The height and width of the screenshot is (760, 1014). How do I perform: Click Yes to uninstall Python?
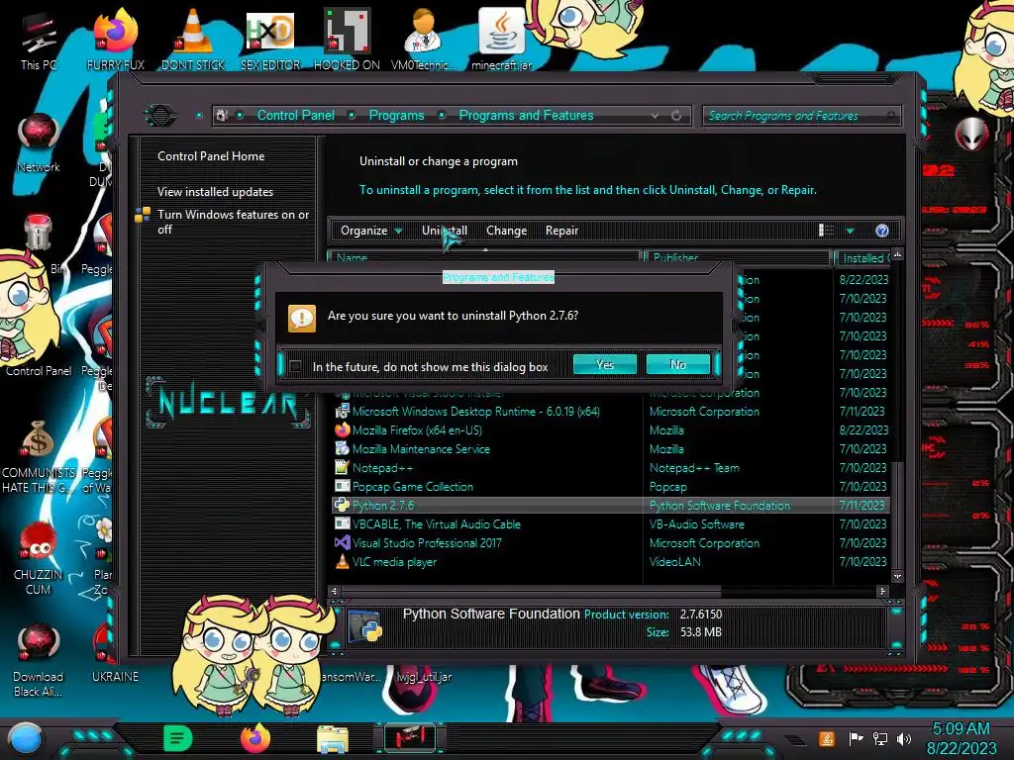605,364
